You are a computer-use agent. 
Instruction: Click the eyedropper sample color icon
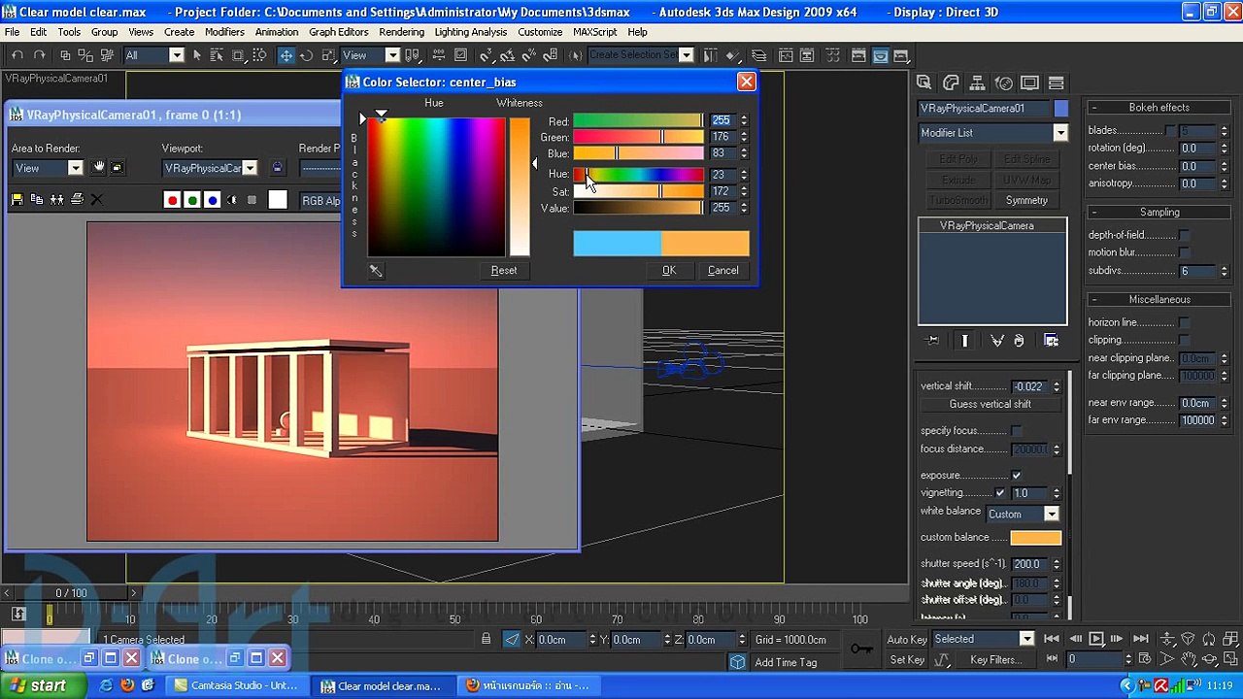pos(376,271)
